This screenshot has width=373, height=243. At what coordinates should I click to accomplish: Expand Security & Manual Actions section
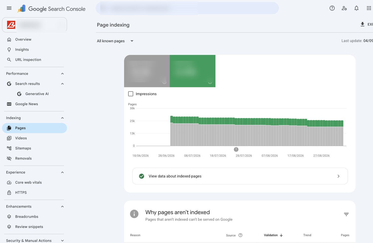point(62,241)
